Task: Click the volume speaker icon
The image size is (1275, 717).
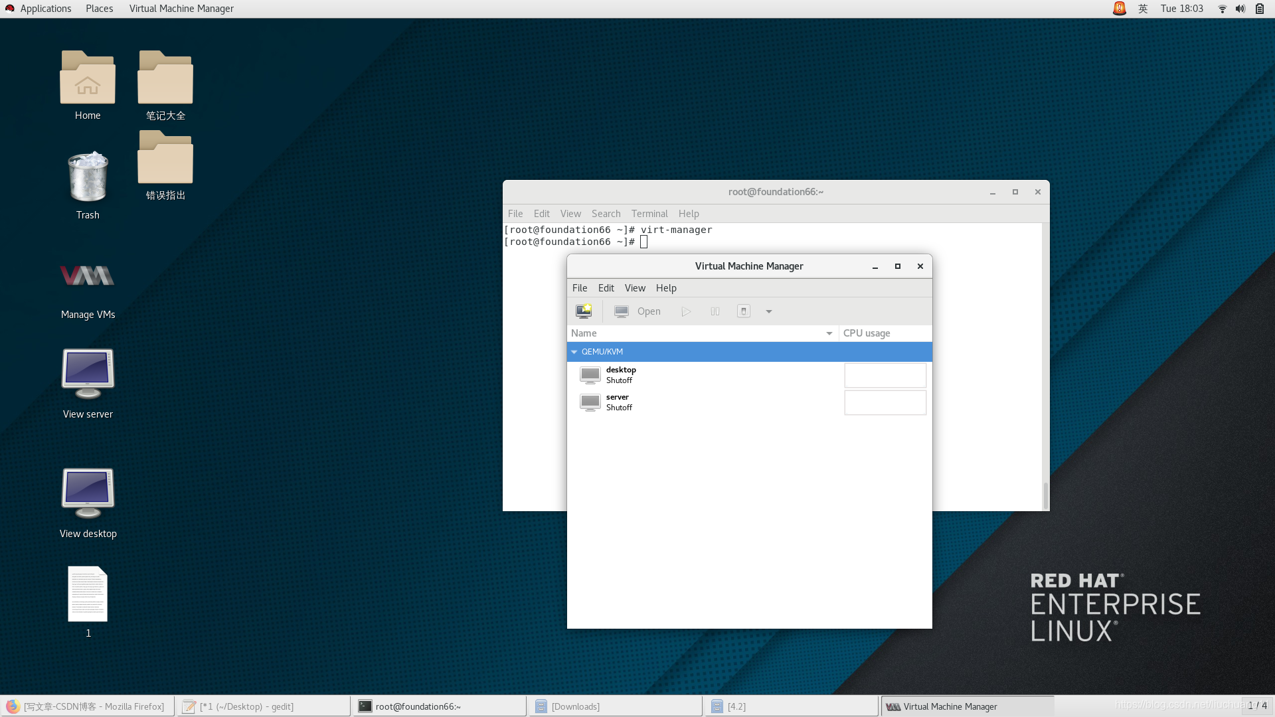Action: tap(1240, 9)
